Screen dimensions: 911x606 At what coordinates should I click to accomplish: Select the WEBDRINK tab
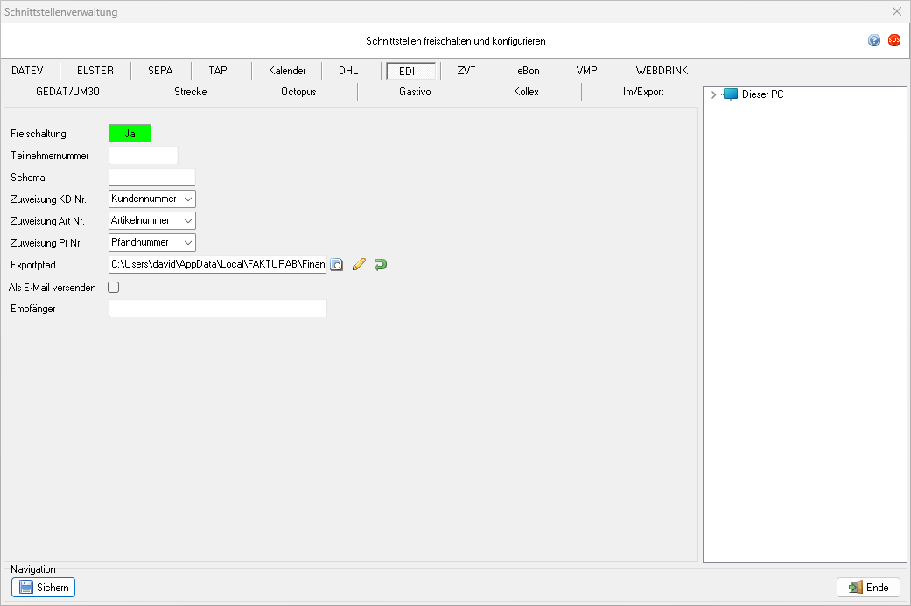click(668, 71)
